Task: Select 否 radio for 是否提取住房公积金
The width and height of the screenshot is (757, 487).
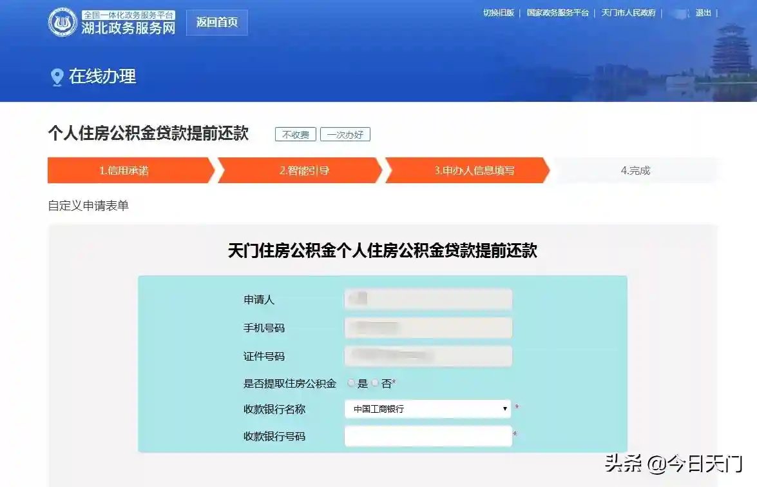Action: click(x=375, y=383)
